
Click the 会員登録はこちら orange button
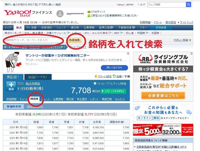[x=163, y=96]
